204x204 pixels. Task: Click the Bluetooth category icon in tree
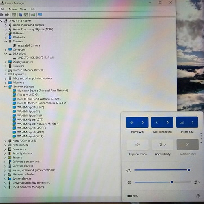[x=10, y=37]
